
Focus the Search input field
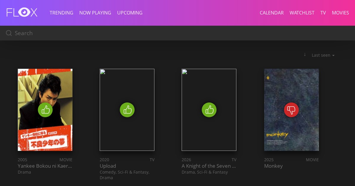[x=177, y=33]
